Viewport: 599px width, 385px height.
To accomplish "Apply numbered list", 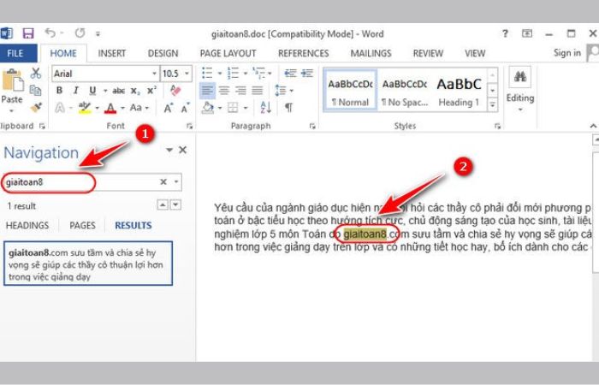I will coord(233,73).
